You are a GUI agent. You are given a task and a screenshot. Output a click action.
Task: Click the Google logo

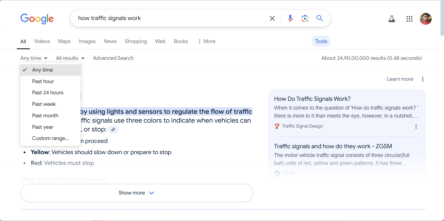pos(37,19)
